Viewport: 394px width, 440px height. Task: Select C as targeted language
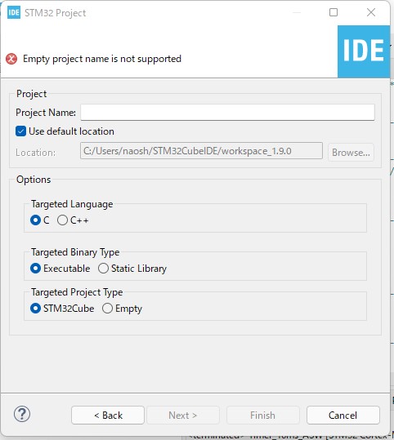click(35, 220)
